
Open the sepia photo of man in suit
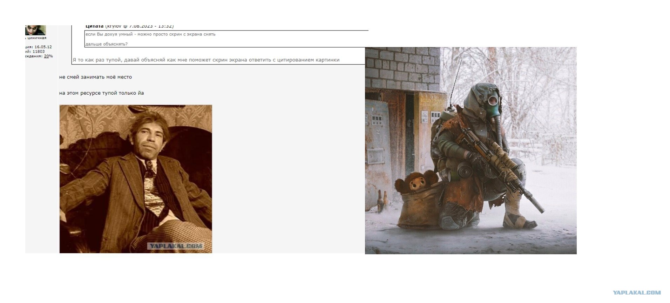coord(136,179)
